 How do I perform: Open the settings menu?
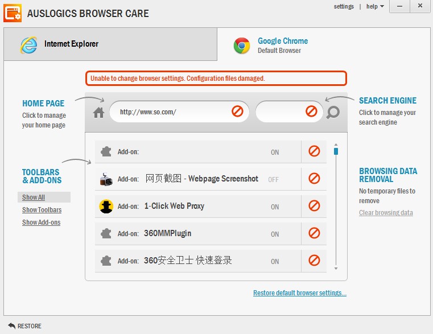click(344, 6)
